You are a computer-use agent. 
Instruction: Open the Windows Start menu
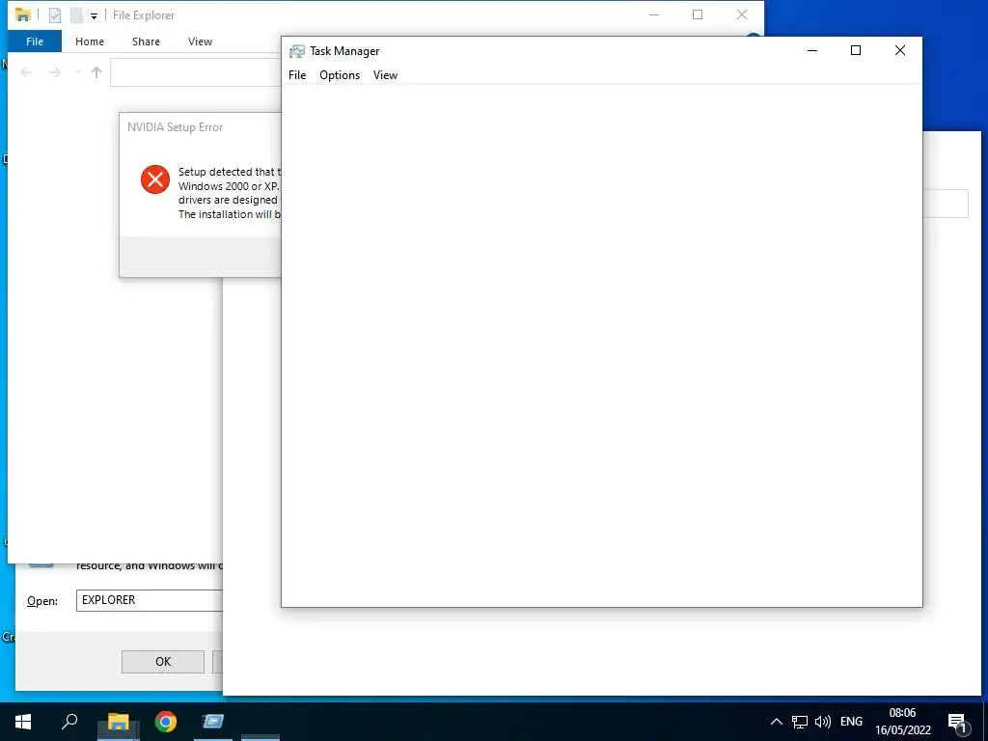[x=23, y=722]
